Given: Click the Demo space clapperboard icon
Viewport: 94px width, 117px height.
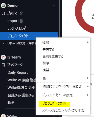Looking at the screenshot, I should [3, 6].
